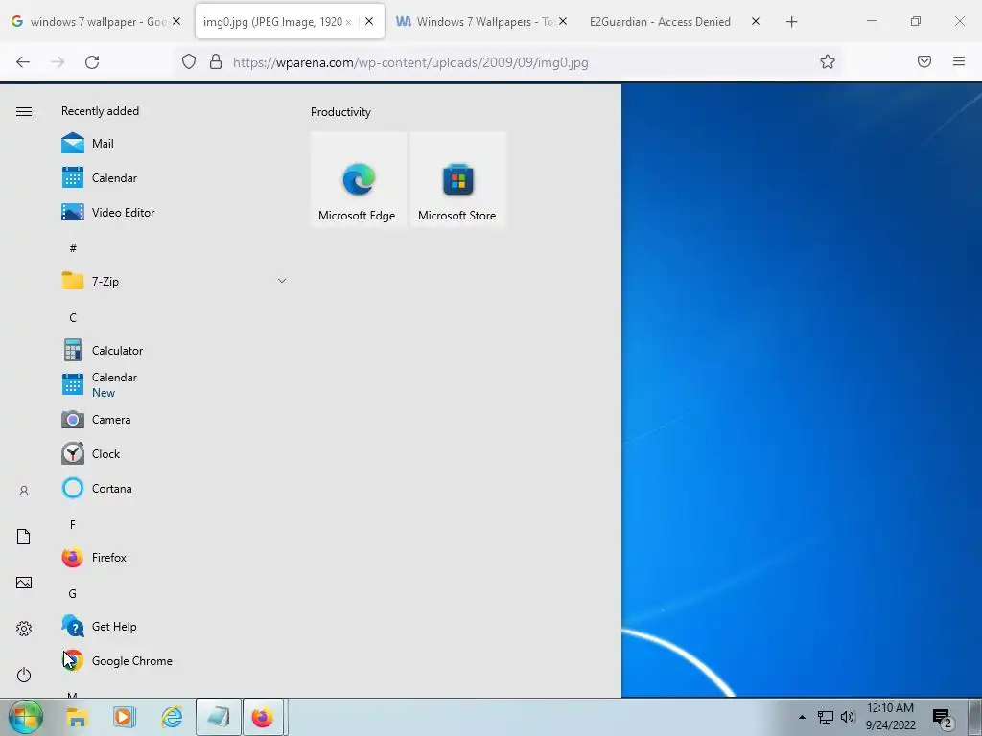Open Mail from Recently added
The height and width of the screenshot is (736, 982).
[175, 144]
